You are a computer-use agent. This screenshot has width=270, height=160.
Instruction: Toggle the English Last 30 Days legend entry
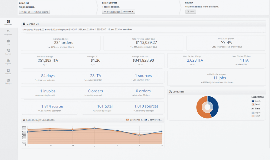(x=256, y=101)
